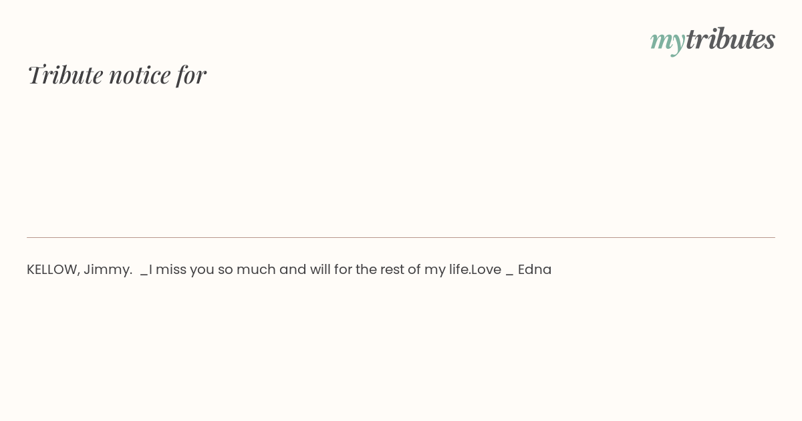The image size is (802, 421).
Task: Click the word "and" in the tribute
Action: point(292,270)
